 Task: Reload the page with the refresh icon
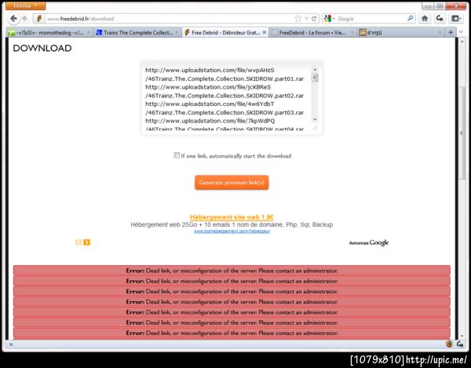tap(314, 19)
